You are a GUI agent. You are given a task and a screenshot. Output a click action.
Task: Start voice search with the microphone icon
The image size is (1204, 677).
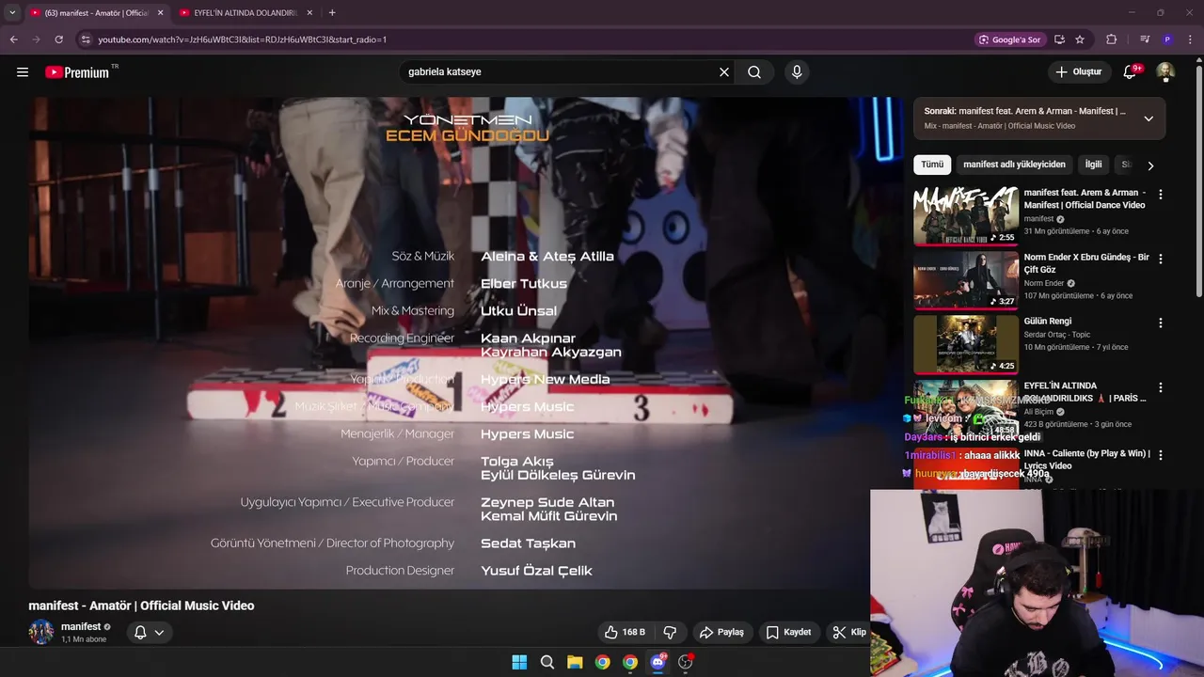(x=797, y=71)
